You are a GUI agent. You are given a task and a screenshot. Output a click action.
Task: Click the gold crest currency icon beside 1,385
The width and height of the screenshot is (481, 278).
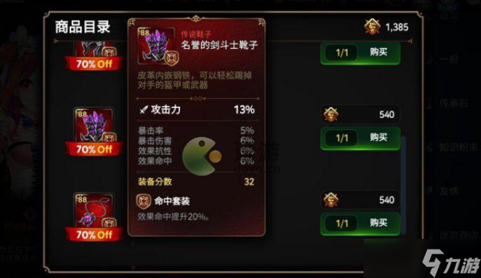pyautogui.click(x=373, y=27)
